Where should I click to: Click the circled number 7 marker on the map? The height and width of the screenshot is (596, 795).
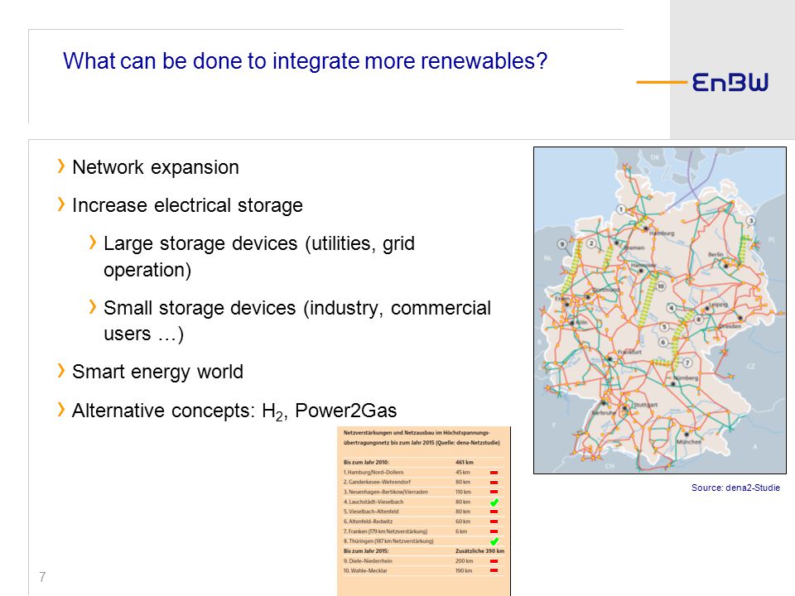687,363
